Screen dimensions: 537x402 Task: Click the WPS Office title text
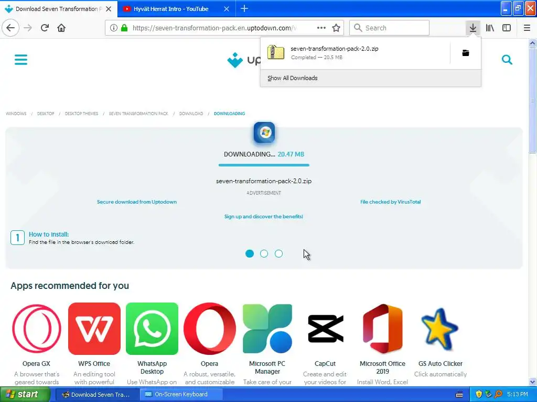click(x=94, y=363)
